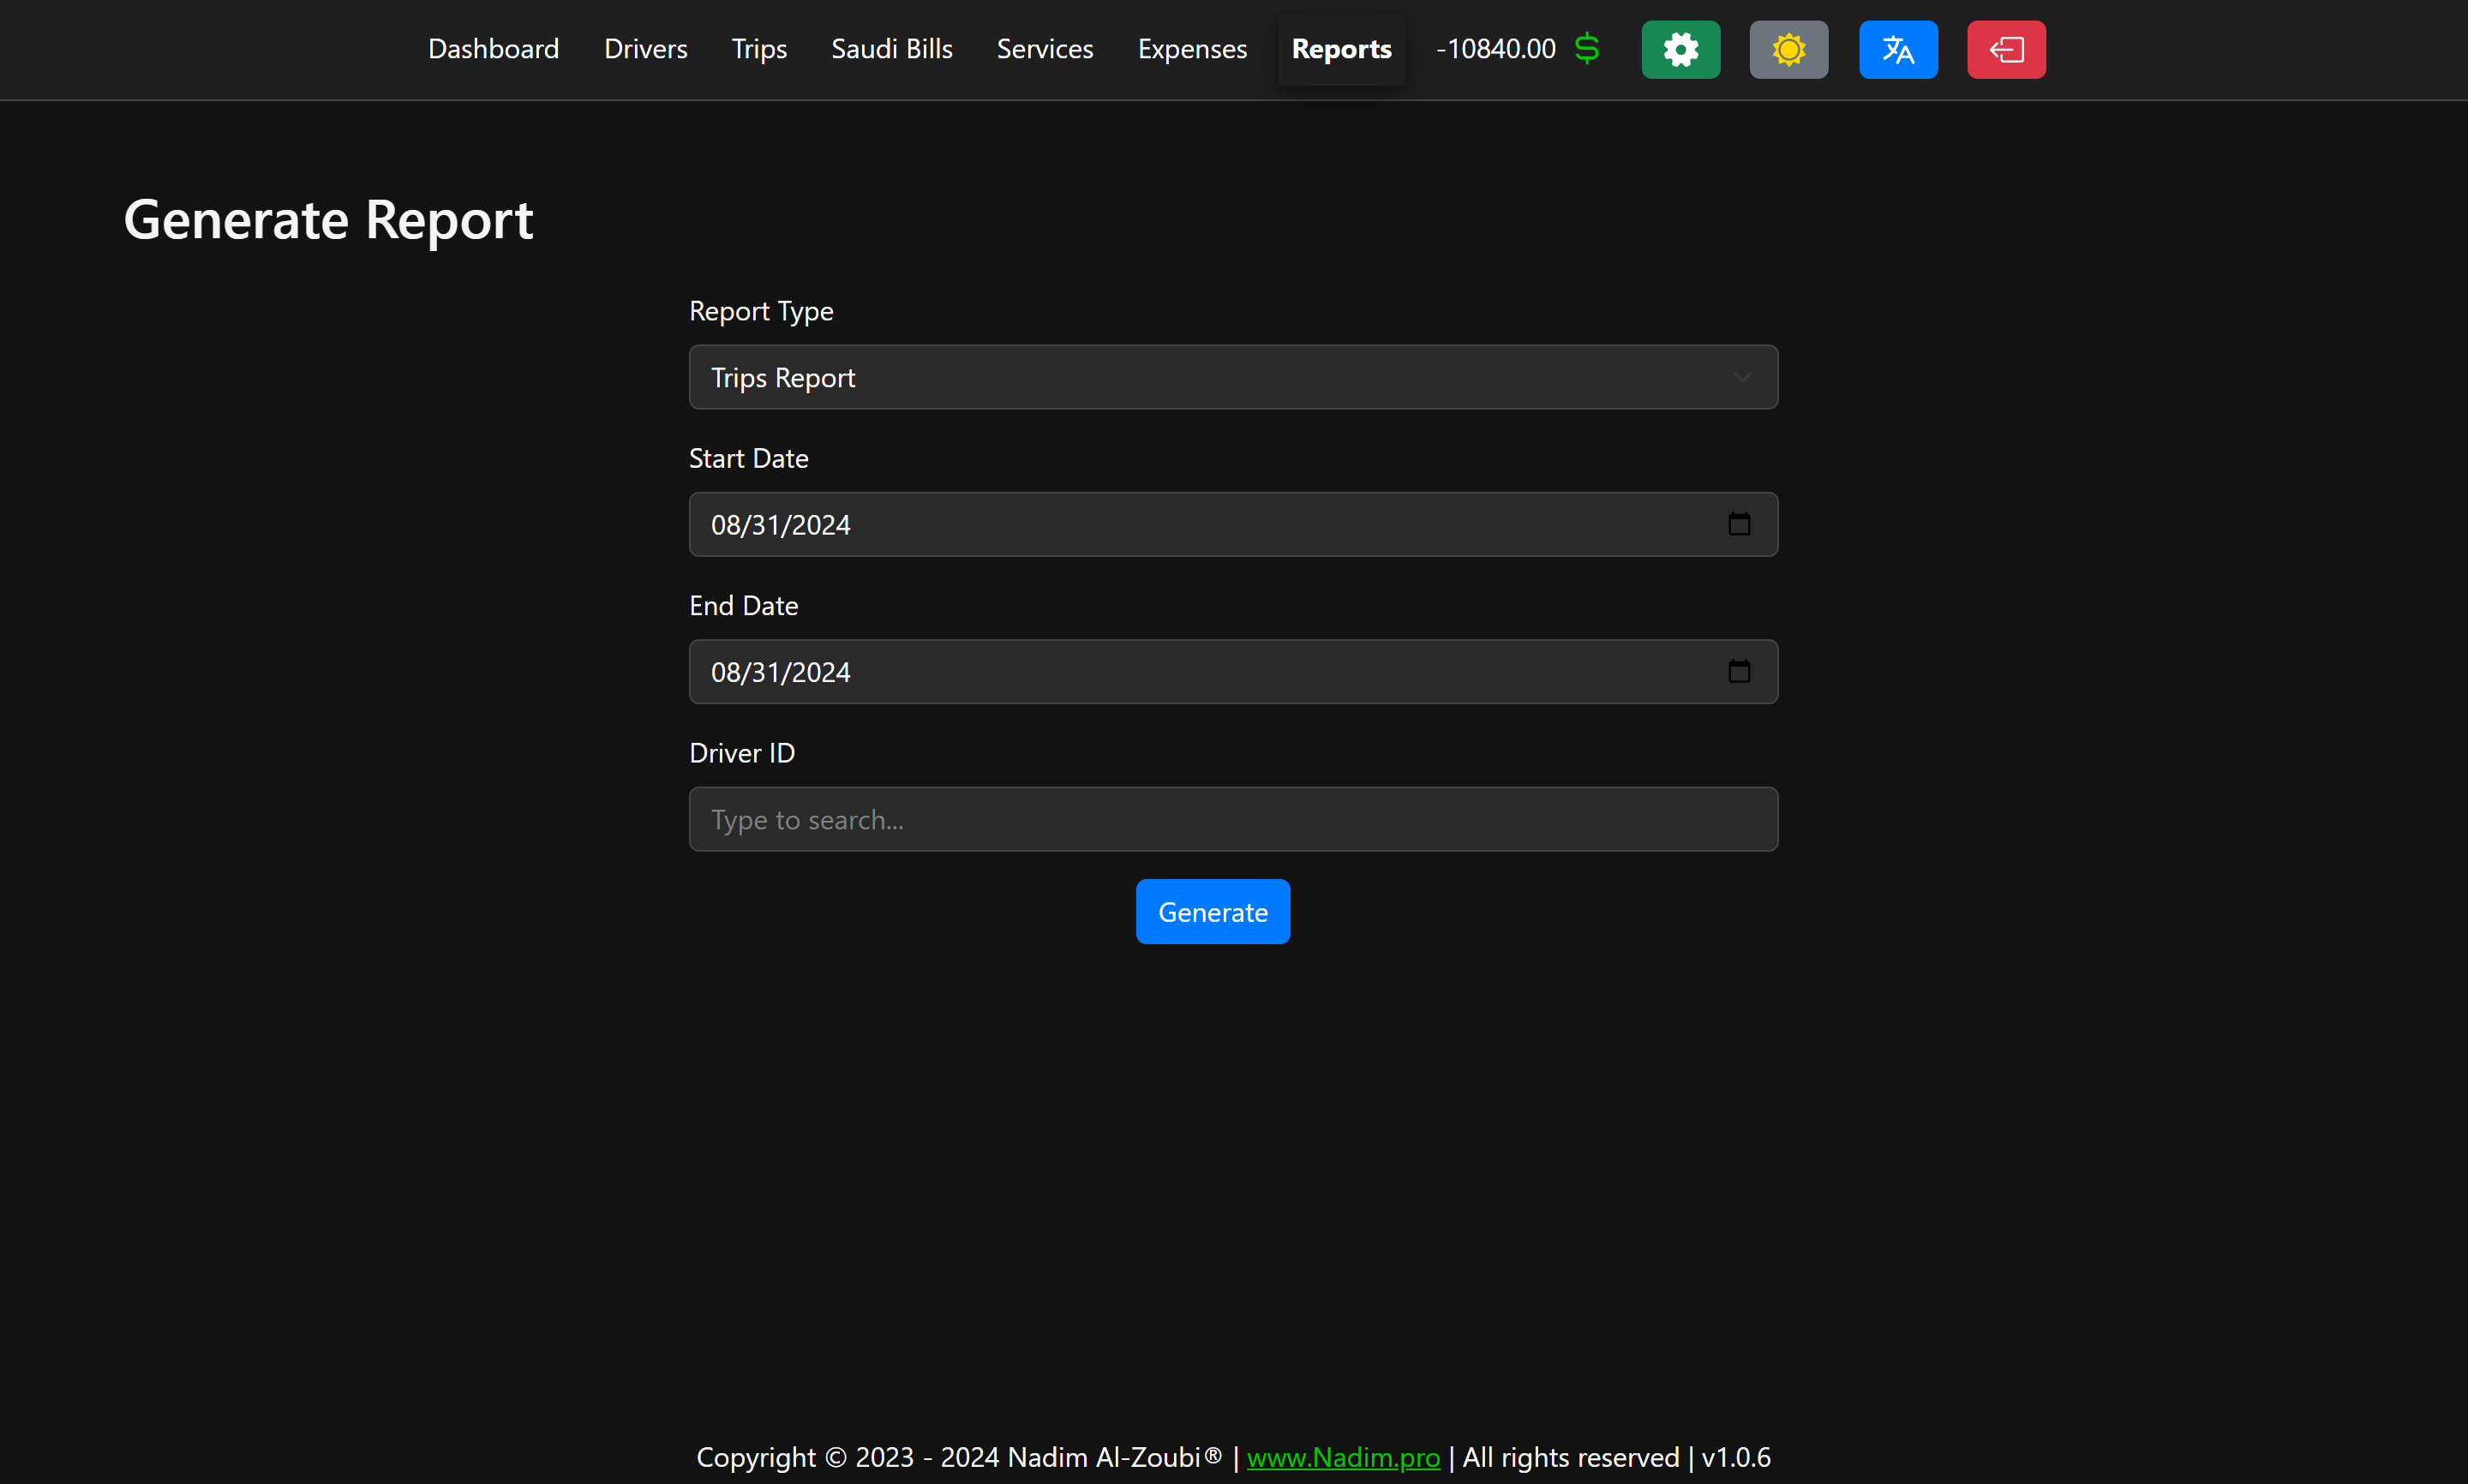Open Start Date calendar picker icon
Image resolution: width=2468 pixels, height=1484 pixels.
point(1738,524)
